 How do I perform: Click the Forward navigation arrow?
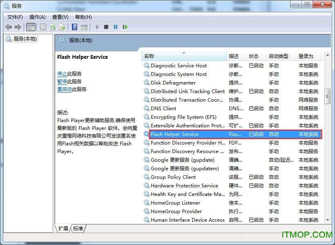pos(18,27)
